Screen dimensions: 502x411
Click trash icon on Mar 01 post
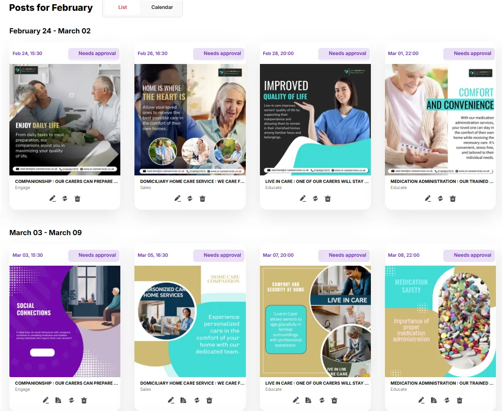(x=453, y=198)
